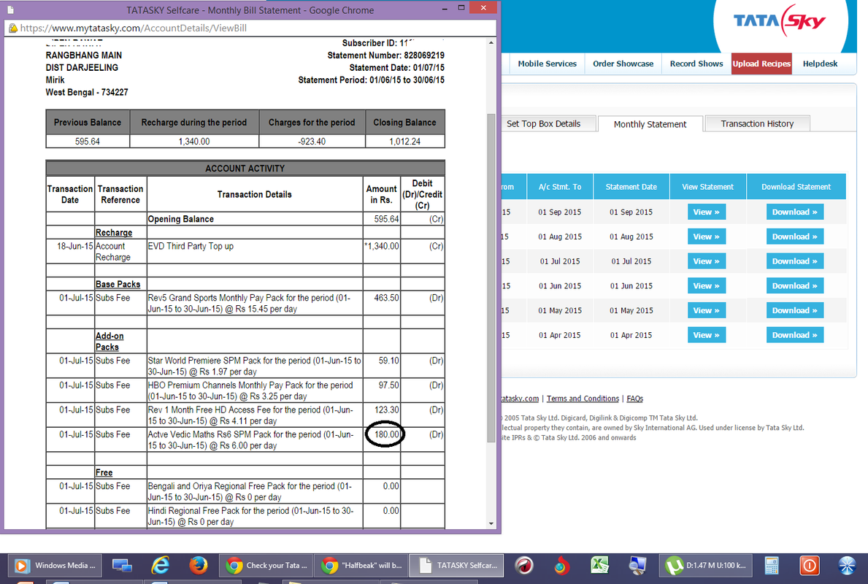Viewport: 868px width, 584px height.
Task: Click the Tata Sky logo
Action: 780,21
